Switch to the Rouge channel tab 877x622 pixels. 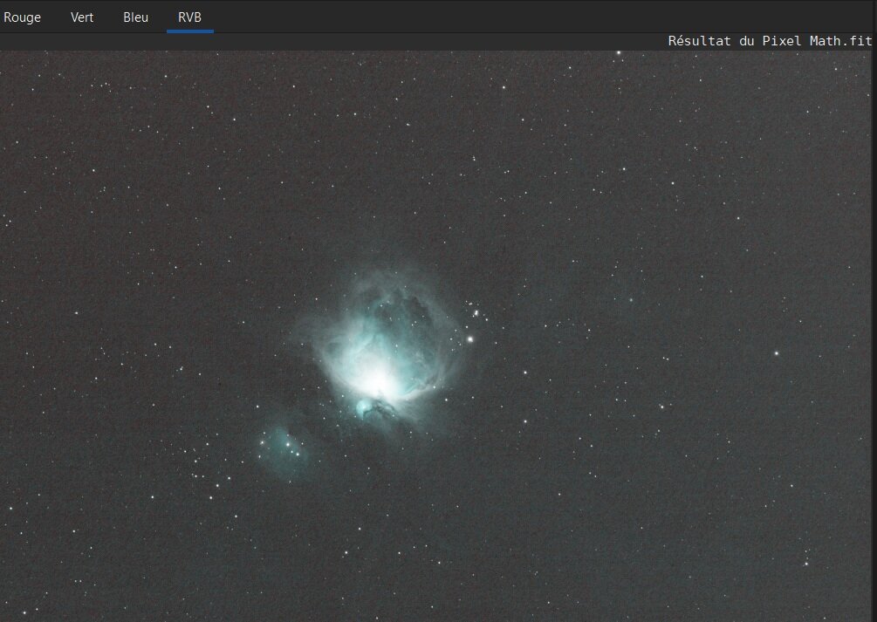click(x=23, y=17)
